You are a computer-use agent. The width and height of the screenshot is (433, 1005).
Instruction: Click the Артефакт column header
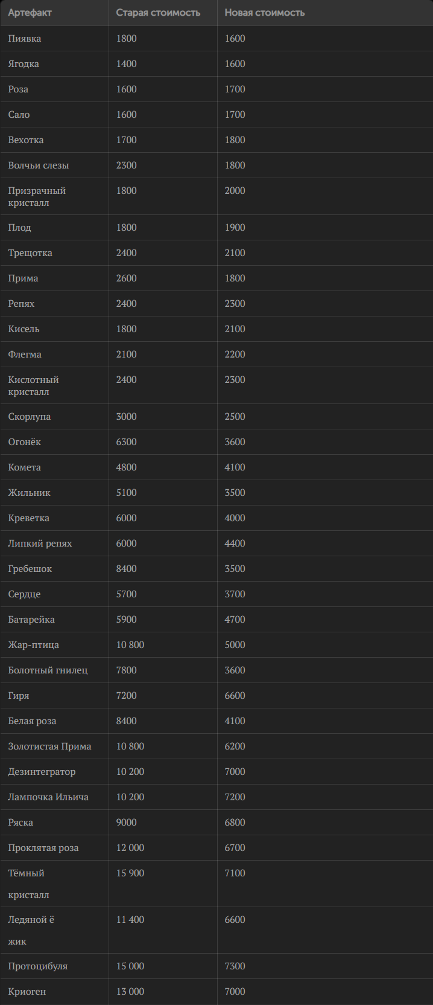pyautogui.click(x=30, y=13)
